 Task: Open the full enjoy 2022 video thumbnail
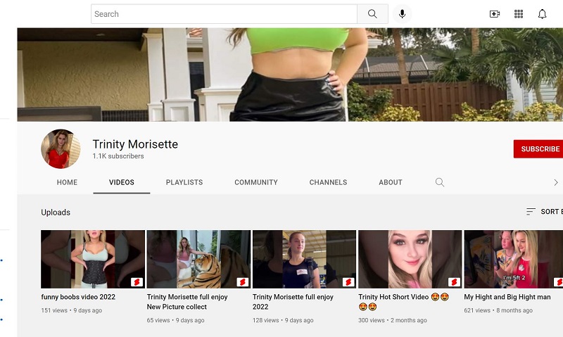tap(304, 259)
